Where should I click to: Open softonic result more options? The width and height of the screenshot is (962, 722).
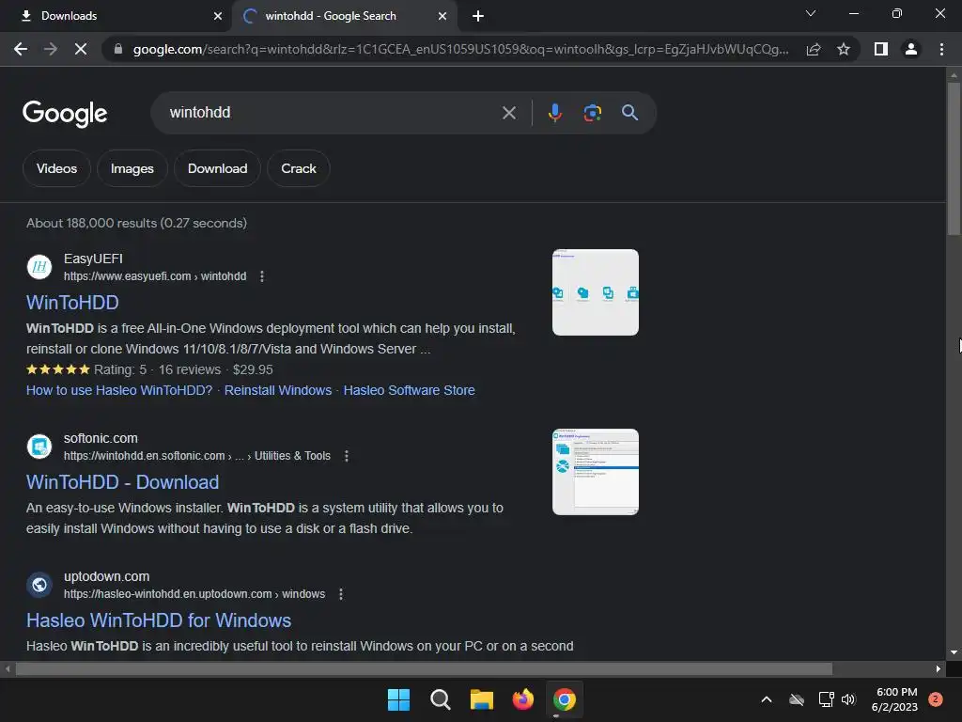click(x=347, y=456)
